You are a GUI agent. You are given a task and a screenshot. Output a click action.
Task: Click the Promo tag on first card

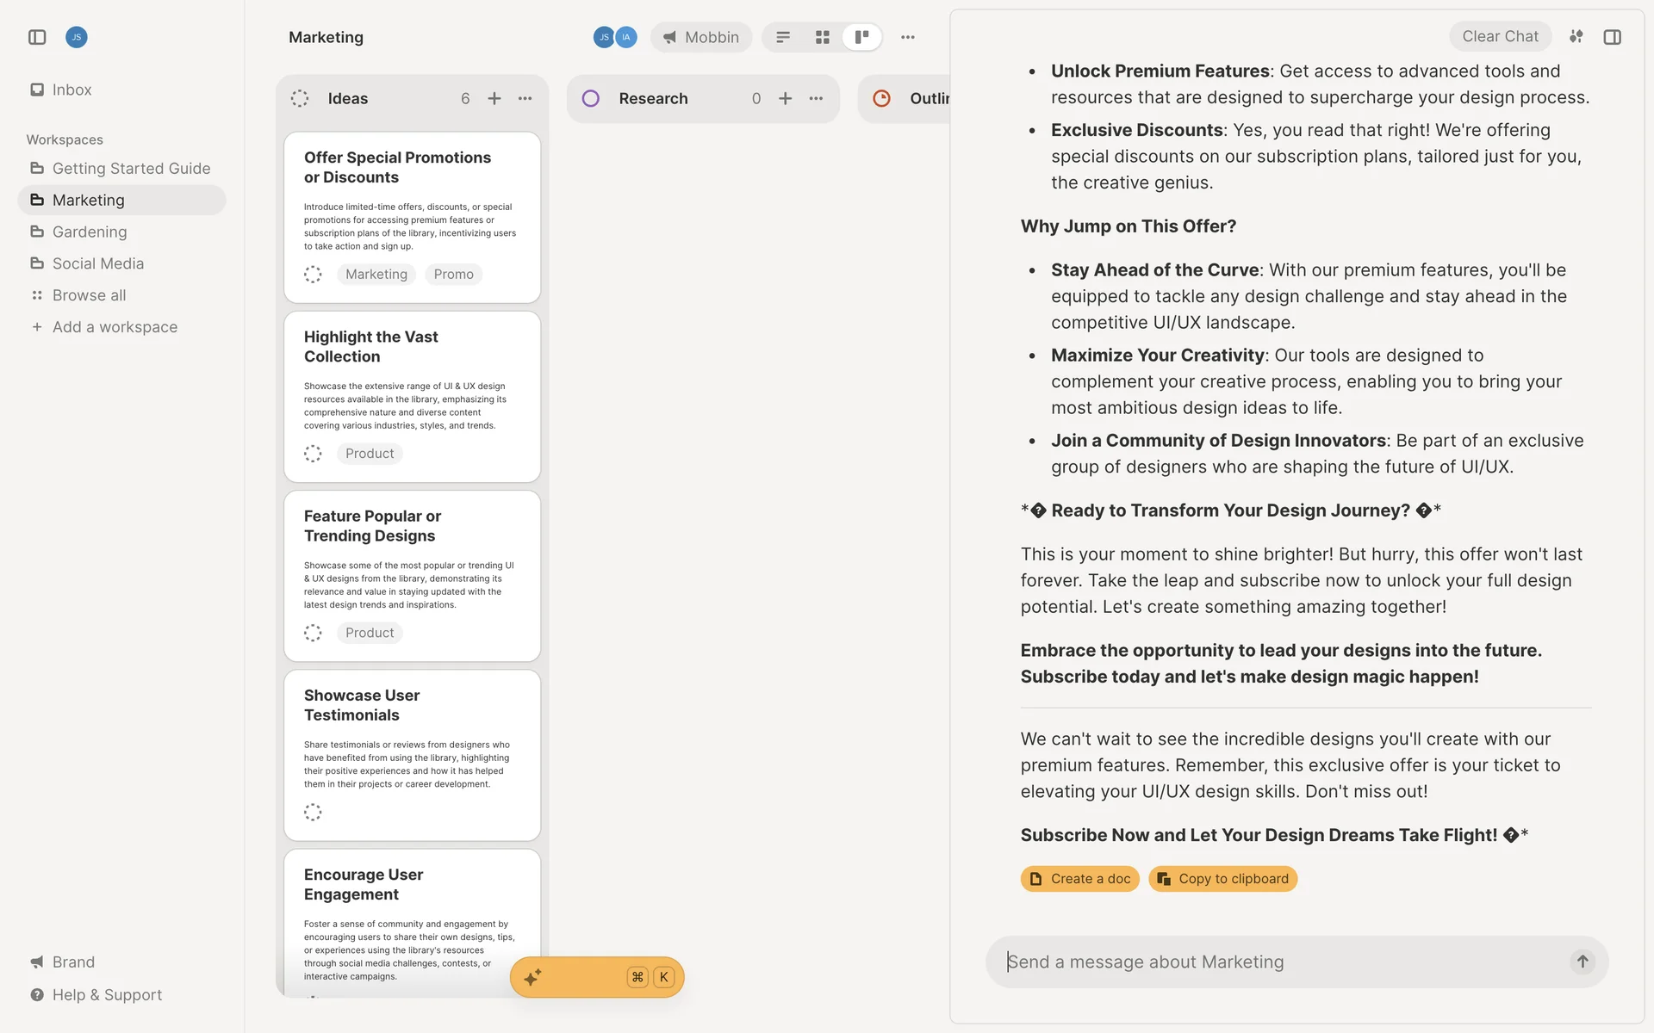[453, 274]
